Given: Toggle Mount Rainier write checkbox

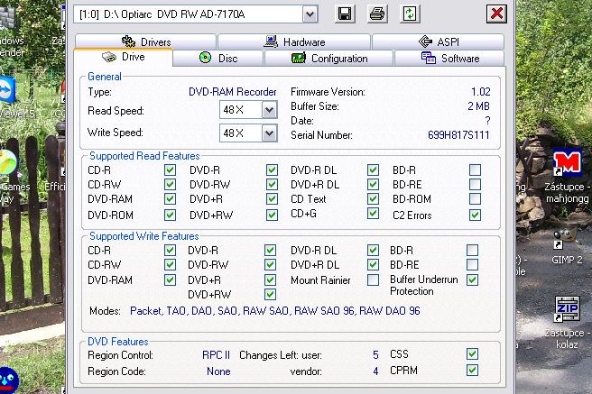Looking at the screenshot, I should click(373, 279).
